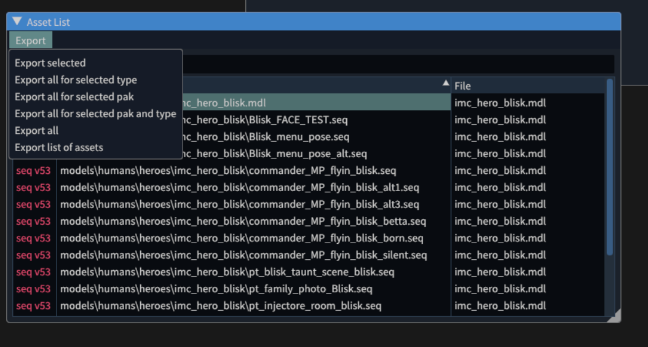Open the Export menu
This screenshot has height=347, width=648.
point(31,41)
